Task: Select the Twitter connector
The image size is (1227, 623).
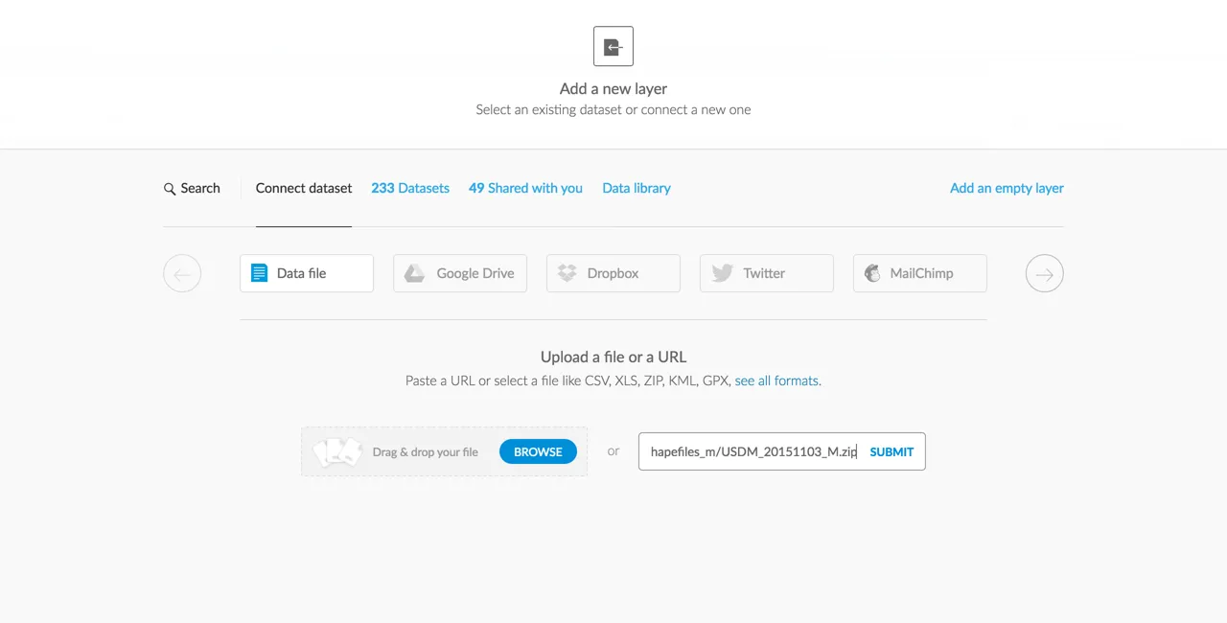Action: click(x=767, y=273)
